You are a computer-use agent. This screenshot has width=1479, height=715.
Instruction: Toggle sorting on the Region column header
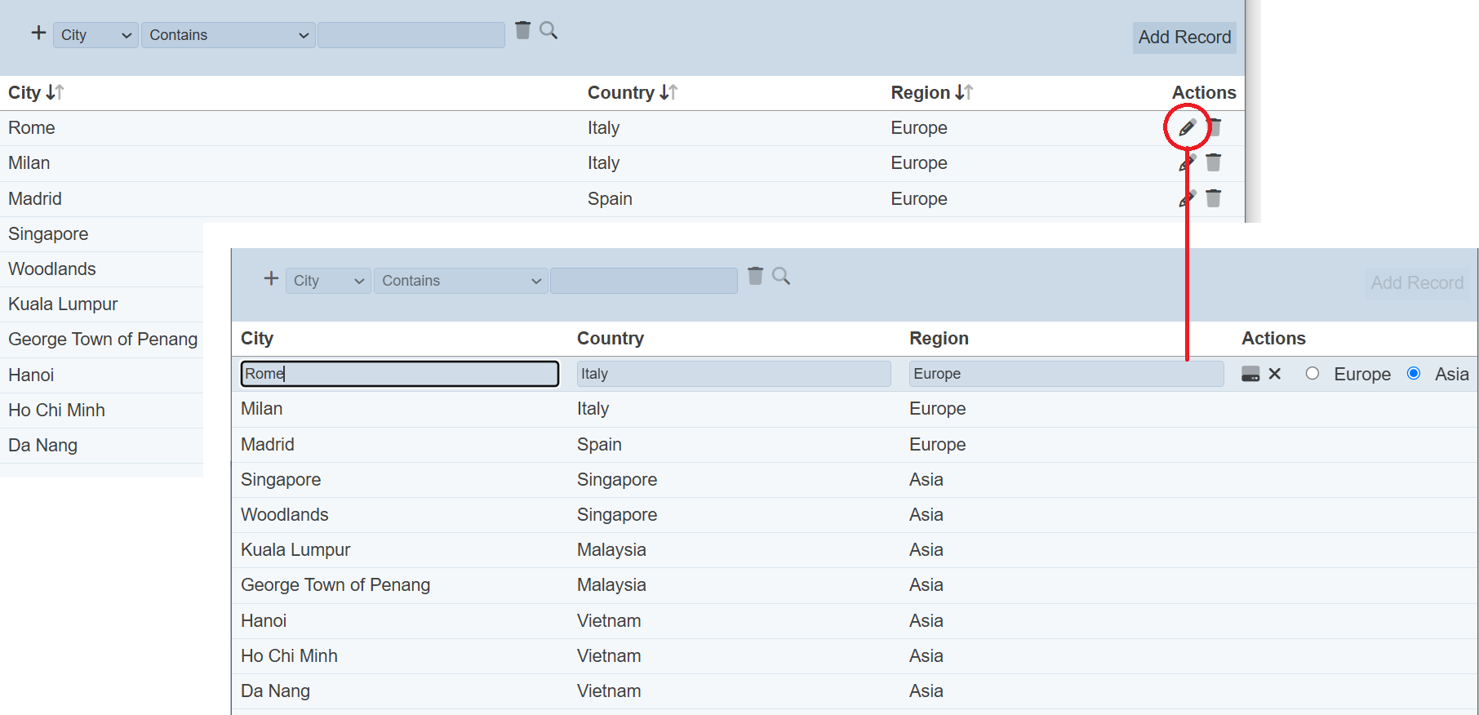964,93
